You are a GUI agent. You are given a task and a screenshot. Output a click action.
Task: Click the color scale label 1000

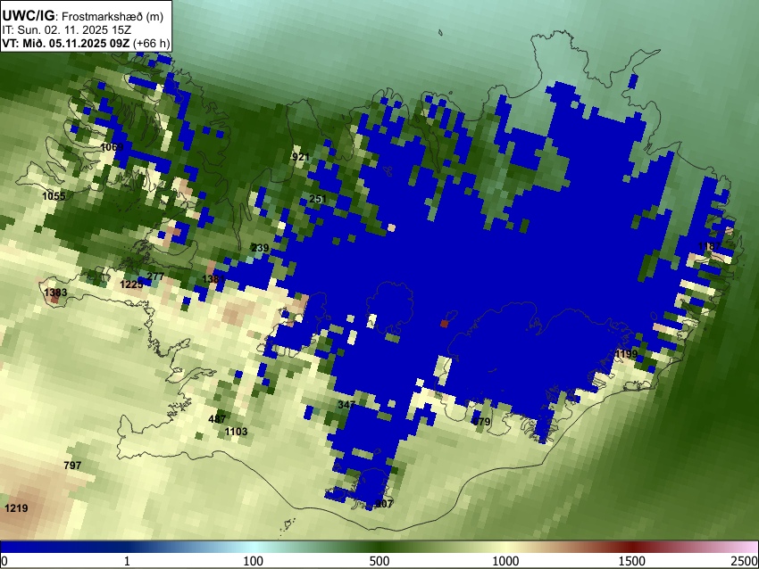pos(505,561)
